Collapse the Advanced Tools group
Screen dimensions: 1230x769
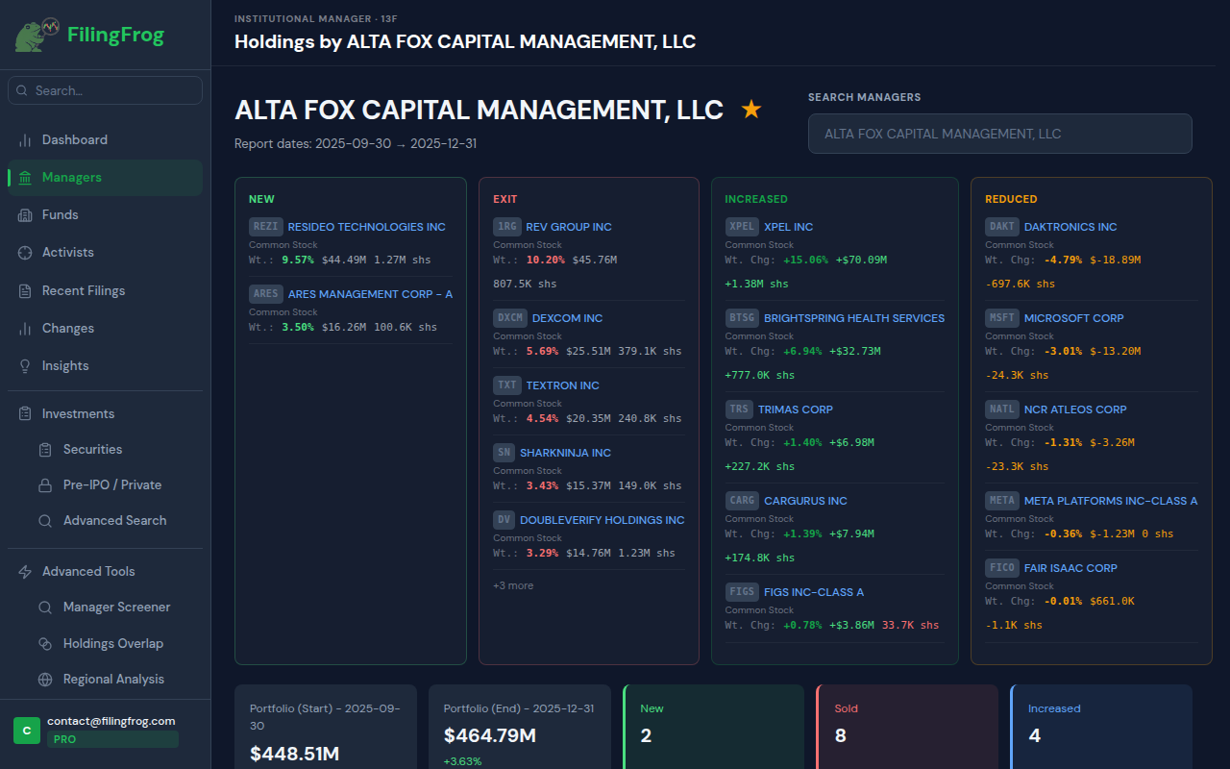point(88,570)
